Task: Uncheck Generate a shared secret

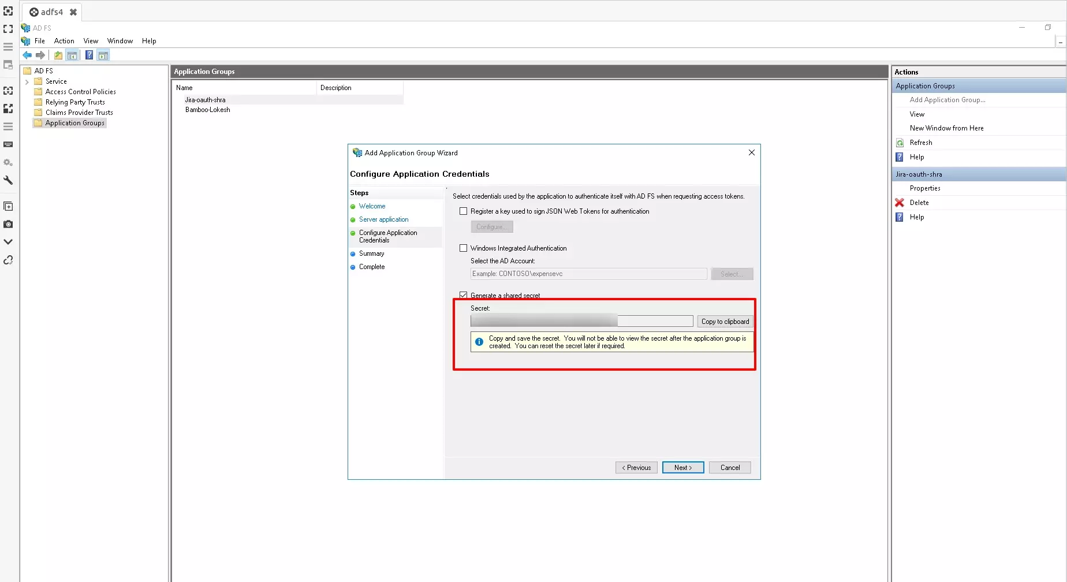Action: [x=463, y=294]
